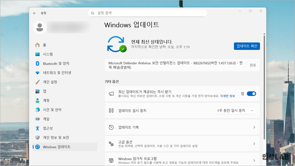
Task: Select 접근성 in sidebar
Action: tap(65, 128)
